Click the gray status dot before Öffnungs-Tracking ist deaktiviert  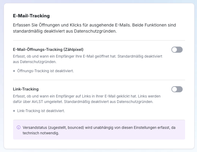click(14, 71)
